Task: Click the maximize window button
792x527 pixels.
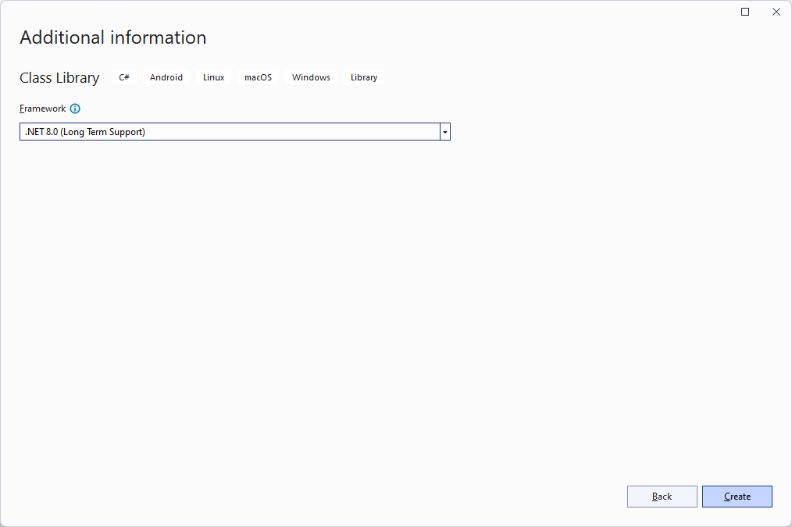Action: (744, 12)
